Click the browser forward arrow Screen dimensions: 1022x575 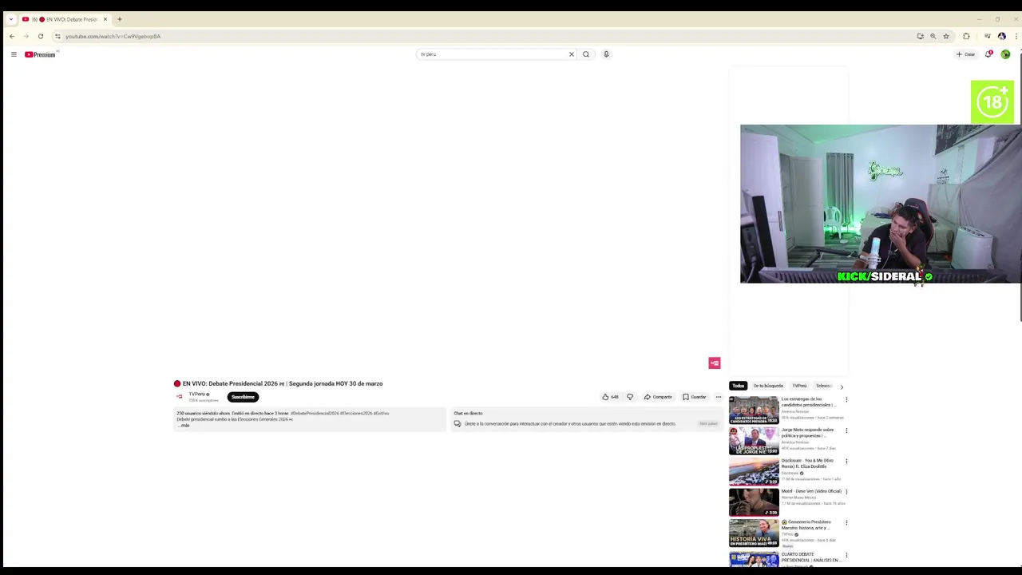pos(26,36)
